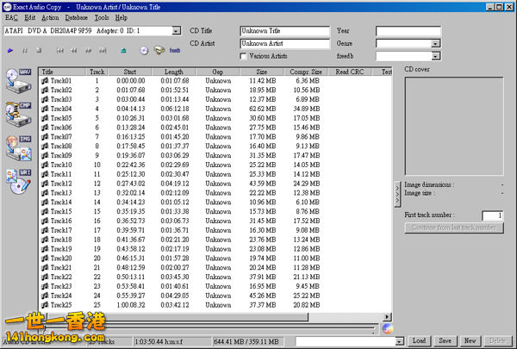517x349 pixels.
Task: Eject the CD using the eject icon
Action: (125, 51)
